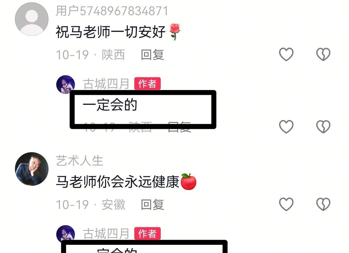The image size is (349, 253).
Task: Dislike 古城四月's first 一定会的 reply
Action: click(x=323, y=127)
